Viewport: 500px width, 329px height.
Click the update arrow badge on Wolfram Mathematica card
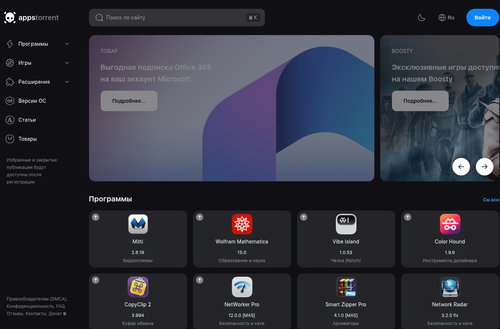(200, 217)
